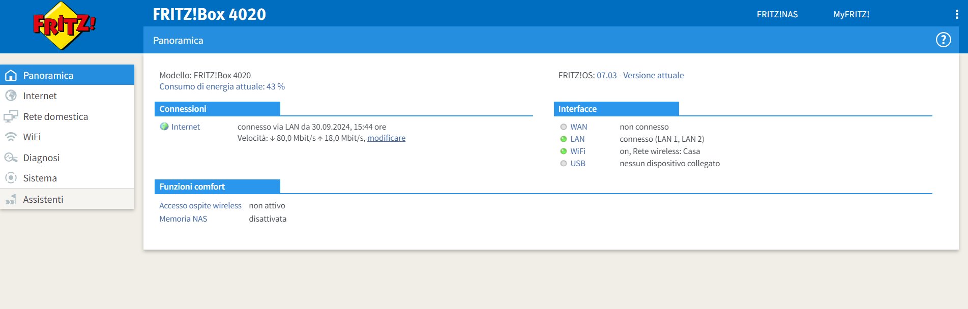Click the Interfacce section header
968x309 pixels.
click(616, 109)
